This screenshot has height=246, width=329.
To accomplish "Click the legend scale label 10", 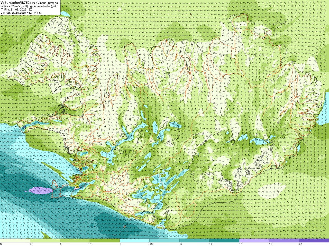I will (151, 244).
